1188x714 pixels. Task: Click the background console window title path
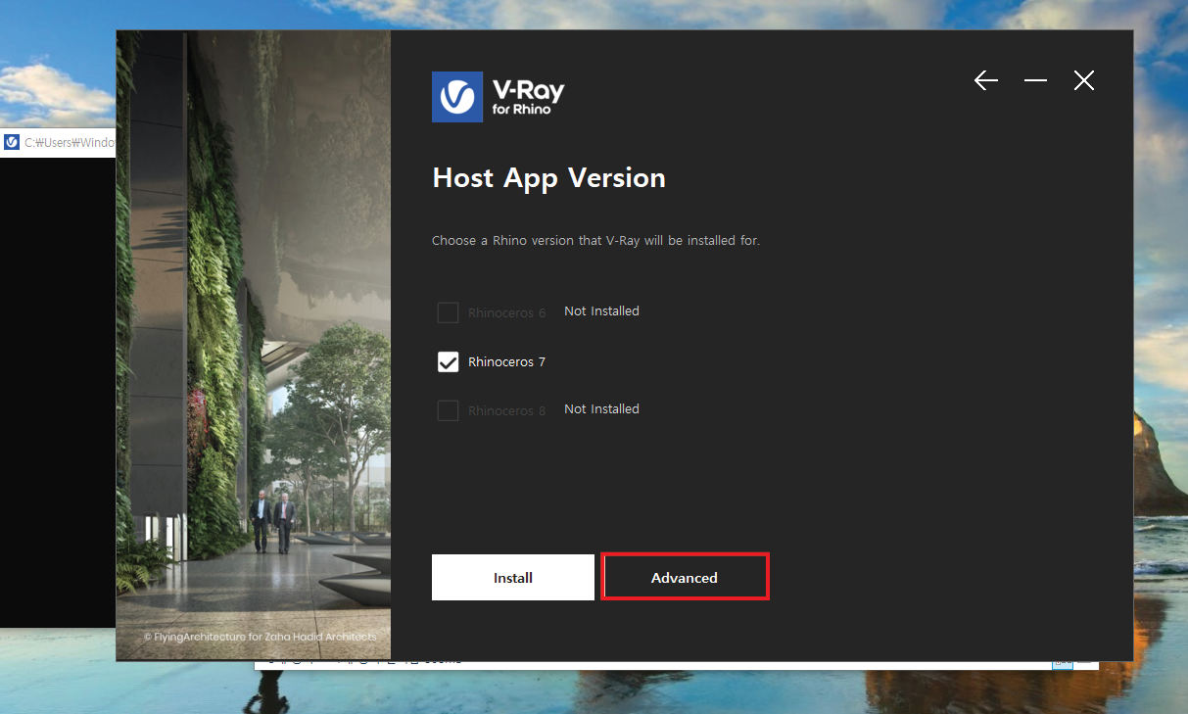pyautogui.click(x=71, y=142)
